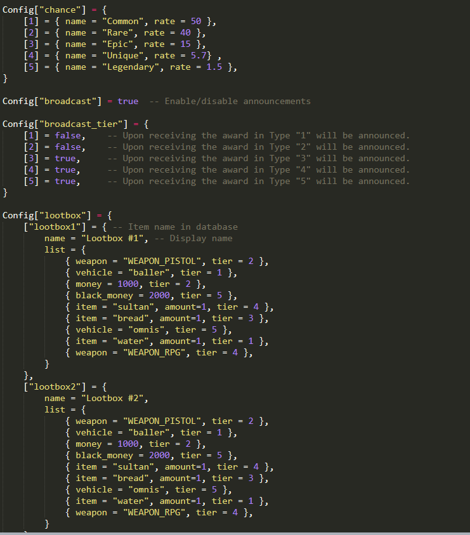Viewport: 470px width, 535px height.
Task: Select the "Epic" tier name string
Action: coord(118,44)
